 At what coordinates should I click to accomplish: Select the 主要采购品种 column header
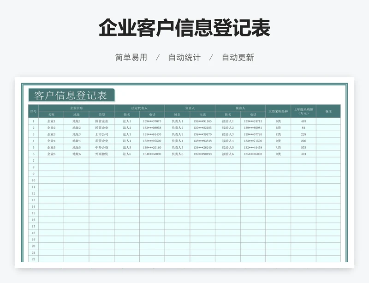pos(278,111)
